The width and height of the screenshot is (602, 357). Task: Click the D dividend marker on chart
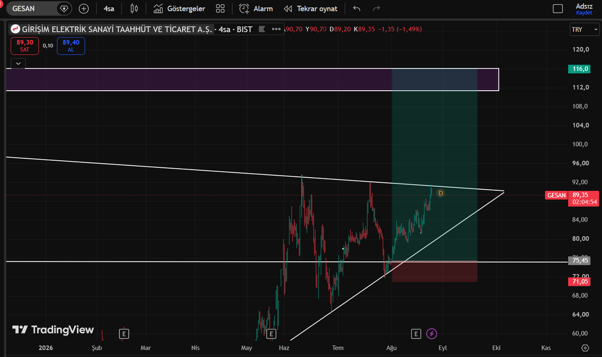(x=440, y=193)
